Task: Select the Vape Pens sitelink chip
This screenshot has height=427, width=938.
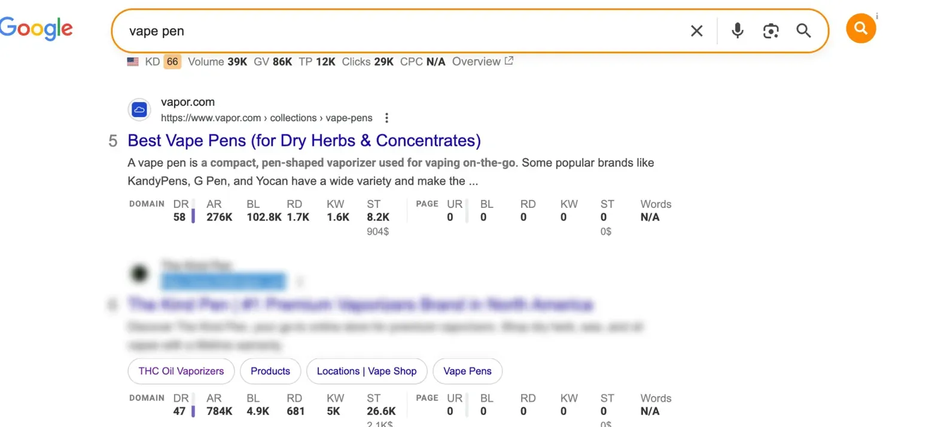Action: pos(467,371)
